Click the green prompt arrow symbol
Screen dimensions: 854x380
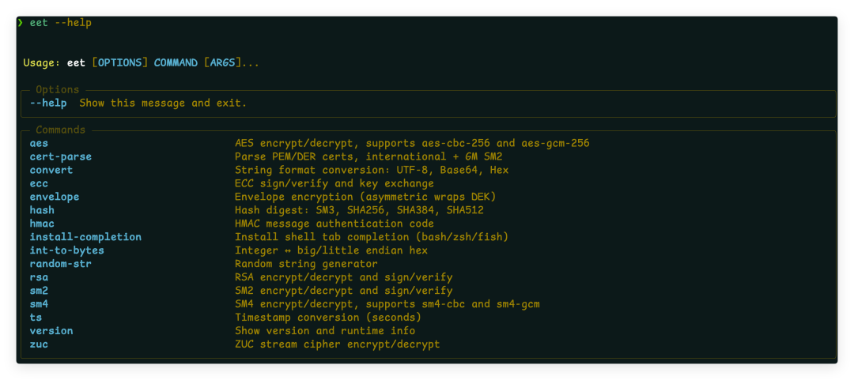pyautogui.click(x=21, y=23)
